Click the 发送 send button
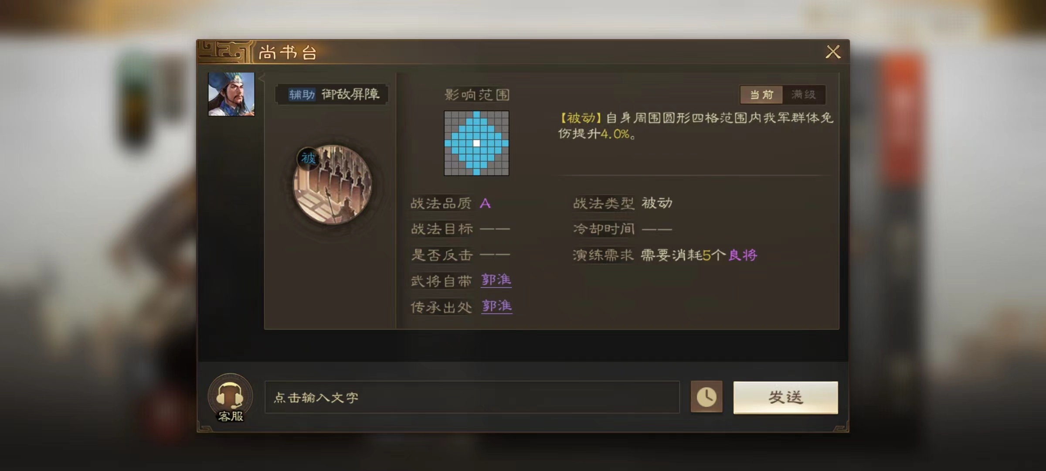This screenshot has width=1046, height=471. pyautogui.click(x=785, y=397)
